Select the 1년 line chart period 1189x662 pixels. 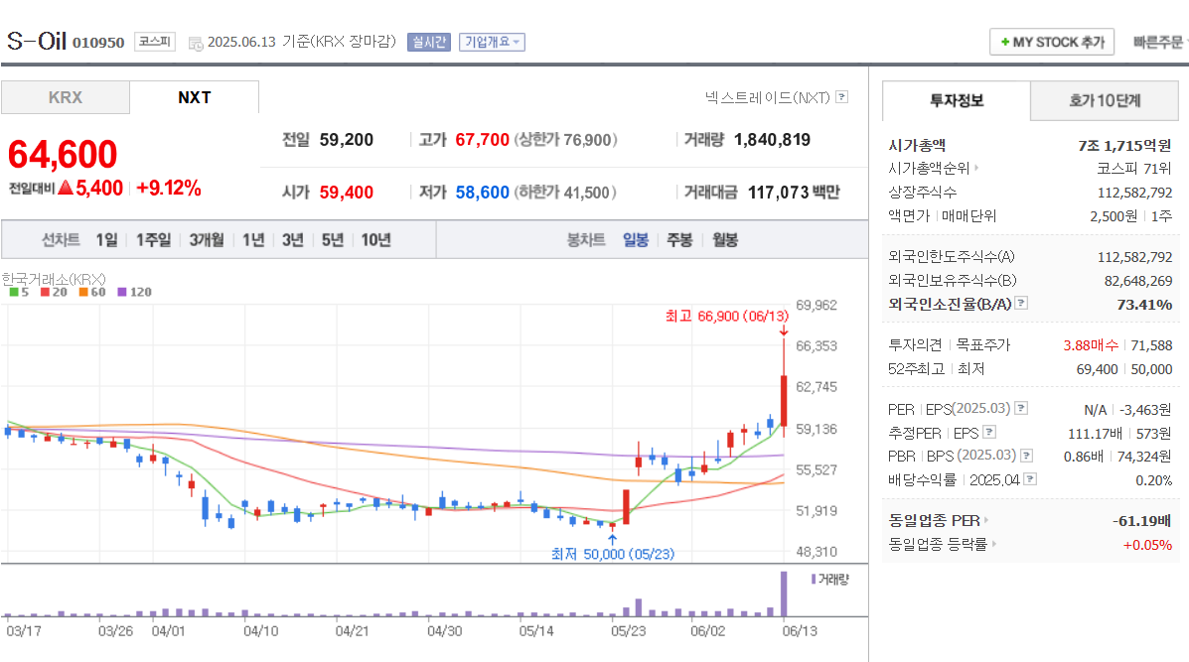(253, 240)
